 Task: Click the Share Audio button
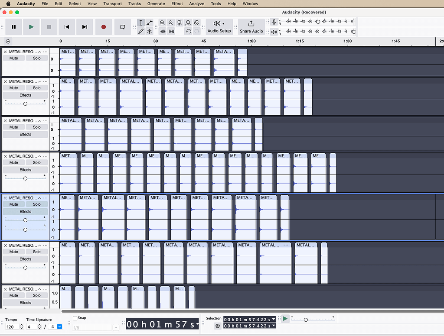(251, 27)
